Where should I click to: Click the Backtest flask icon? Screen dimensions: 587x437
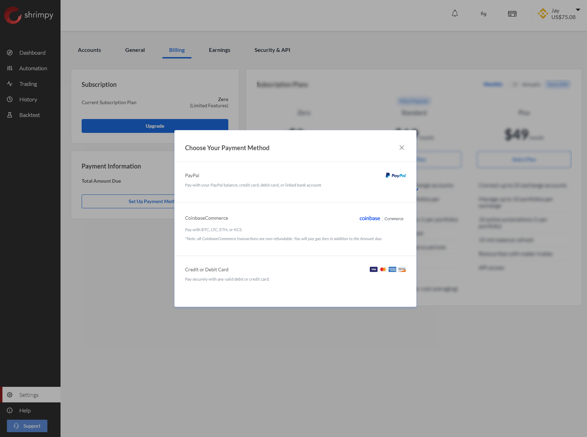point(10,115)
